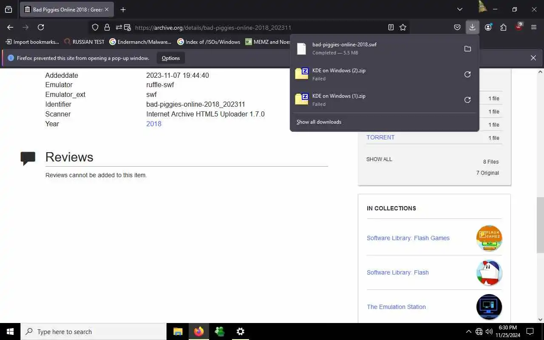
Task: Select KDE on Windows (1).zip entry
Action: pos(375,99)
